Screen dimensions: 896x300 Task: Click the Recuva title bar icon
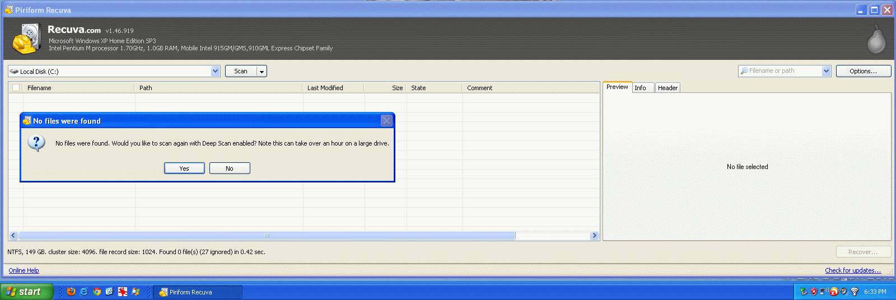click(x=8, y=10)
